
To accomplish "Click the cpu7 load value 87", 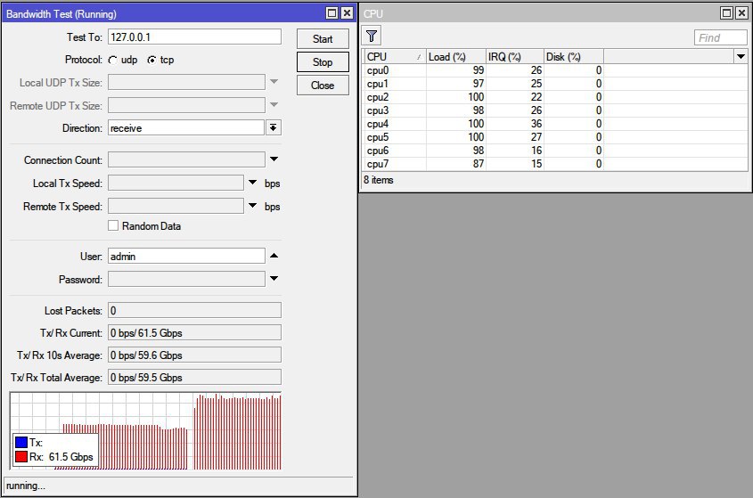I will (x=478, y=164).
